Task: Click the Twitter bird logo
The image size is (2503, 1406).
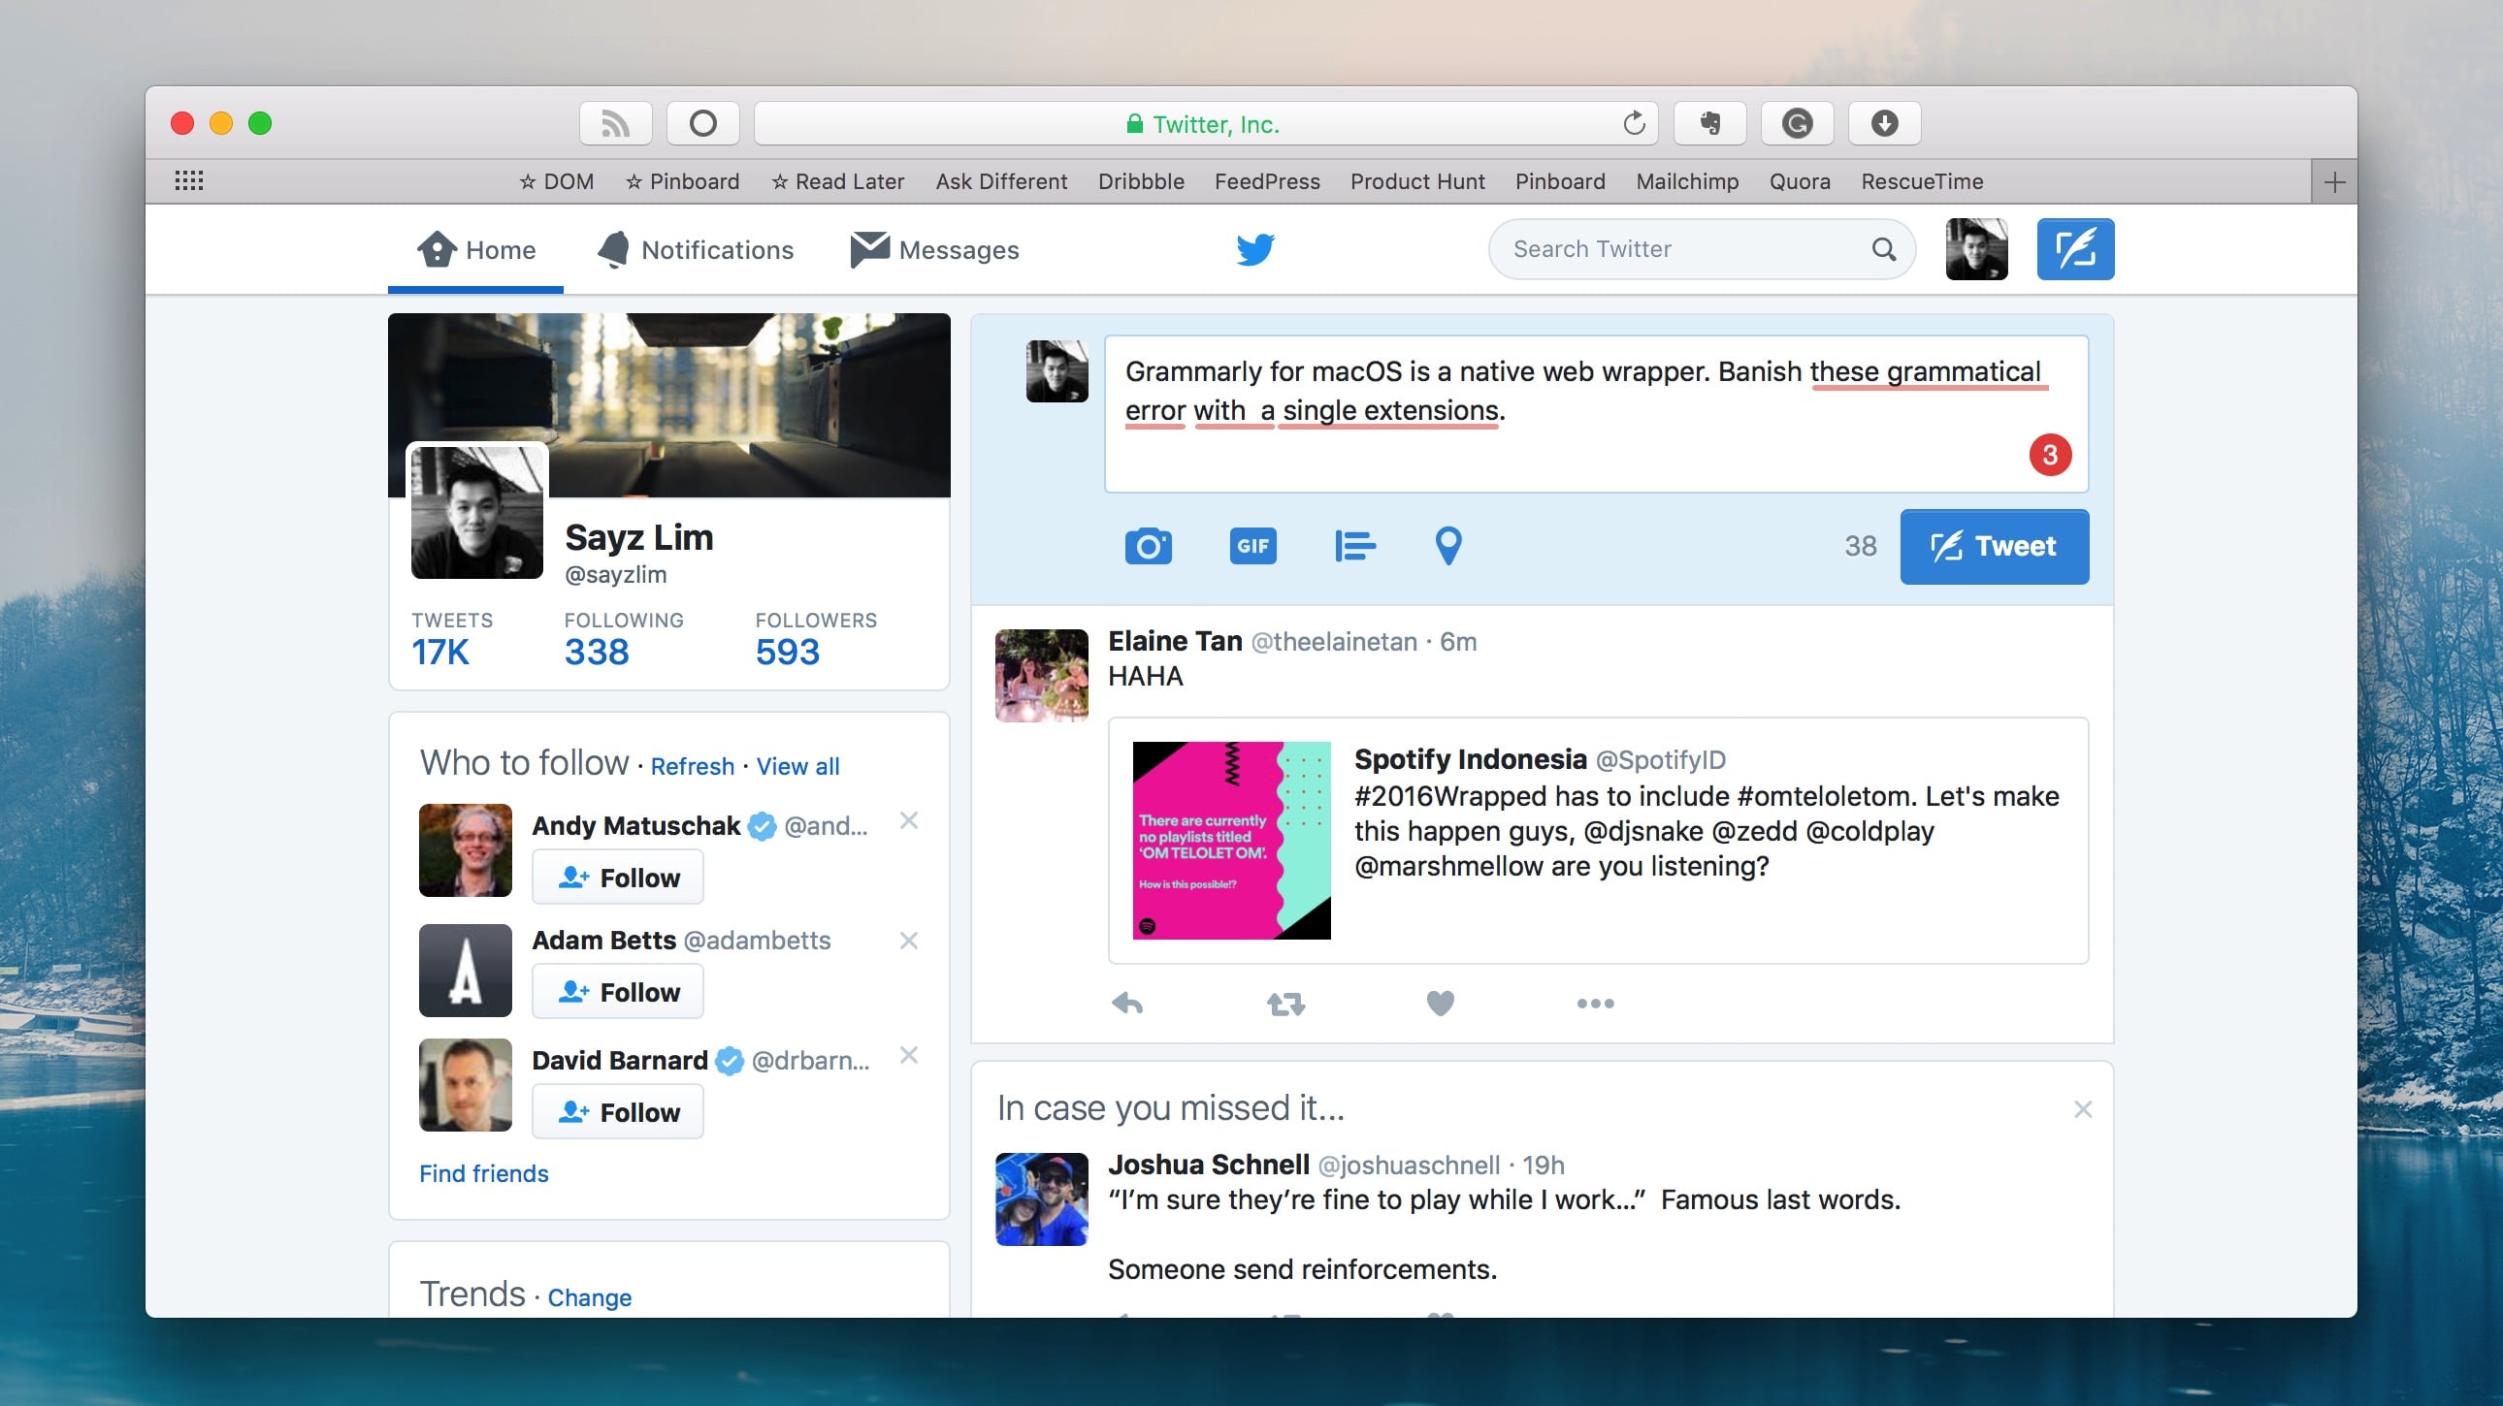Action: (x=1254, y=249)
